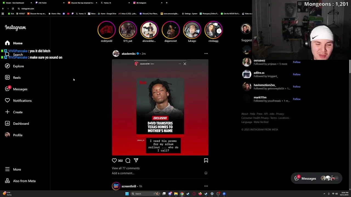Follow mark111m suggested account
This screenshot has width=351, height=197.
[x=297, y=99]
